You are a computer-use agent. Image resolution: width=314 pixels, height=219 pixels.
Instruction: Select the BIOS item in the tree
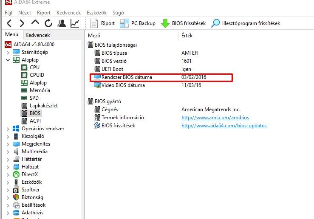point(35,113)
